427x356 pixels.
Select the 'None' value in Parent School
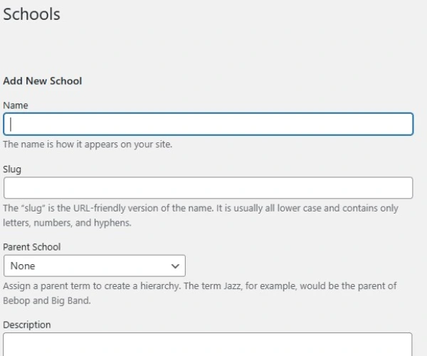(x=23, y=266)
